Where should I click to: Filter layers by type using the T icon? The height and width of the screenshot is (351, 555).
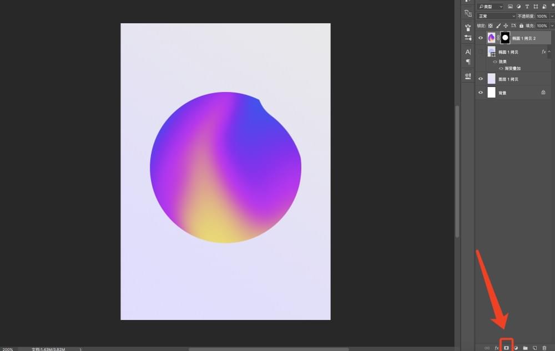coord(527,6)
